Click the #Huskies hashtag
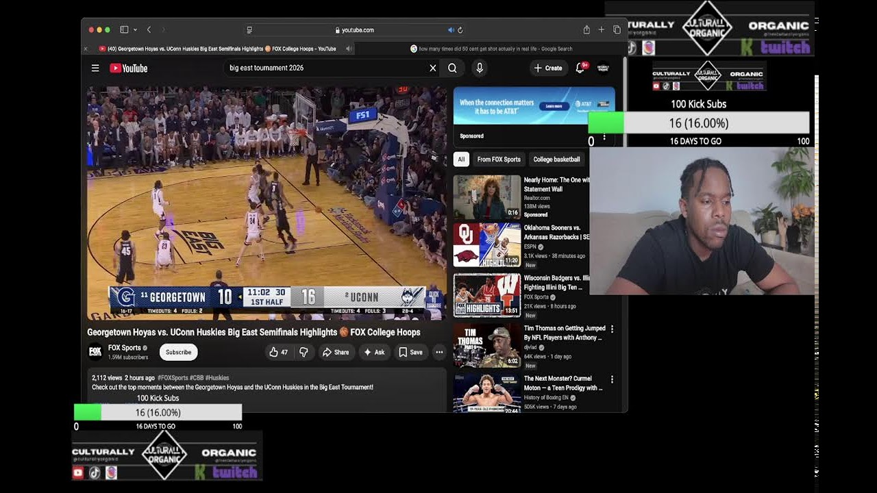The image size is (877, 493). 217,378
